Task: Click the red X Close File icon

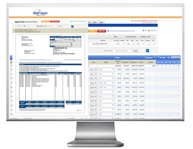Action: tap(149, 30)
